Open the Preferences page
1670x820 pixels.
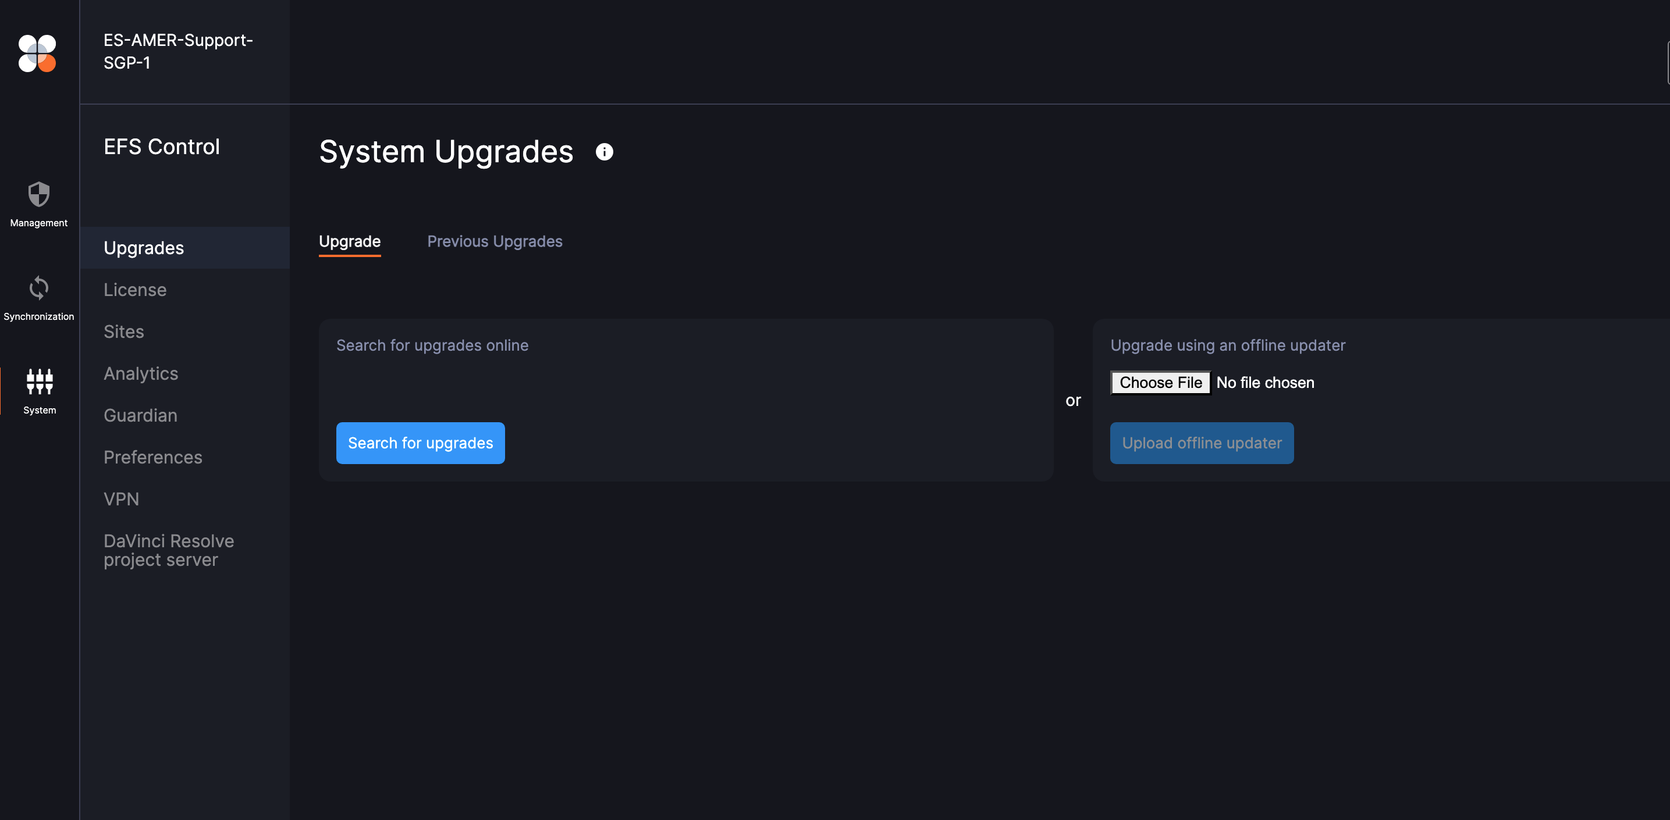pyautogui.click(x=152, y=457)
